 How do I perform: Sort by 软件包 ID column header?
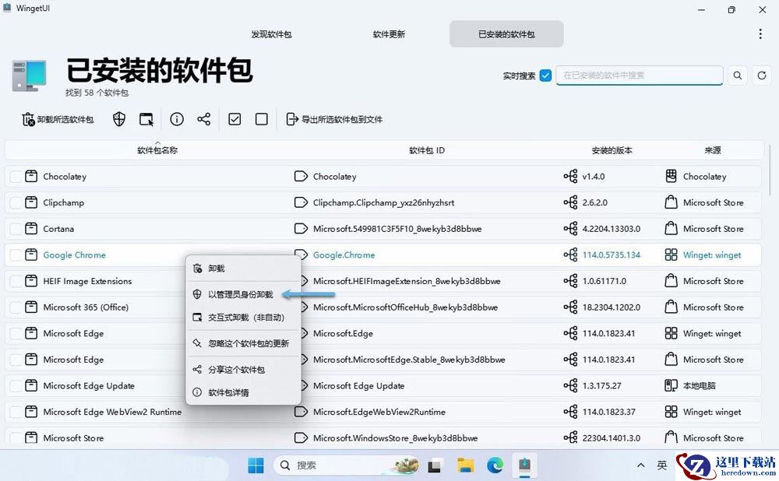[x=427, y=150]
